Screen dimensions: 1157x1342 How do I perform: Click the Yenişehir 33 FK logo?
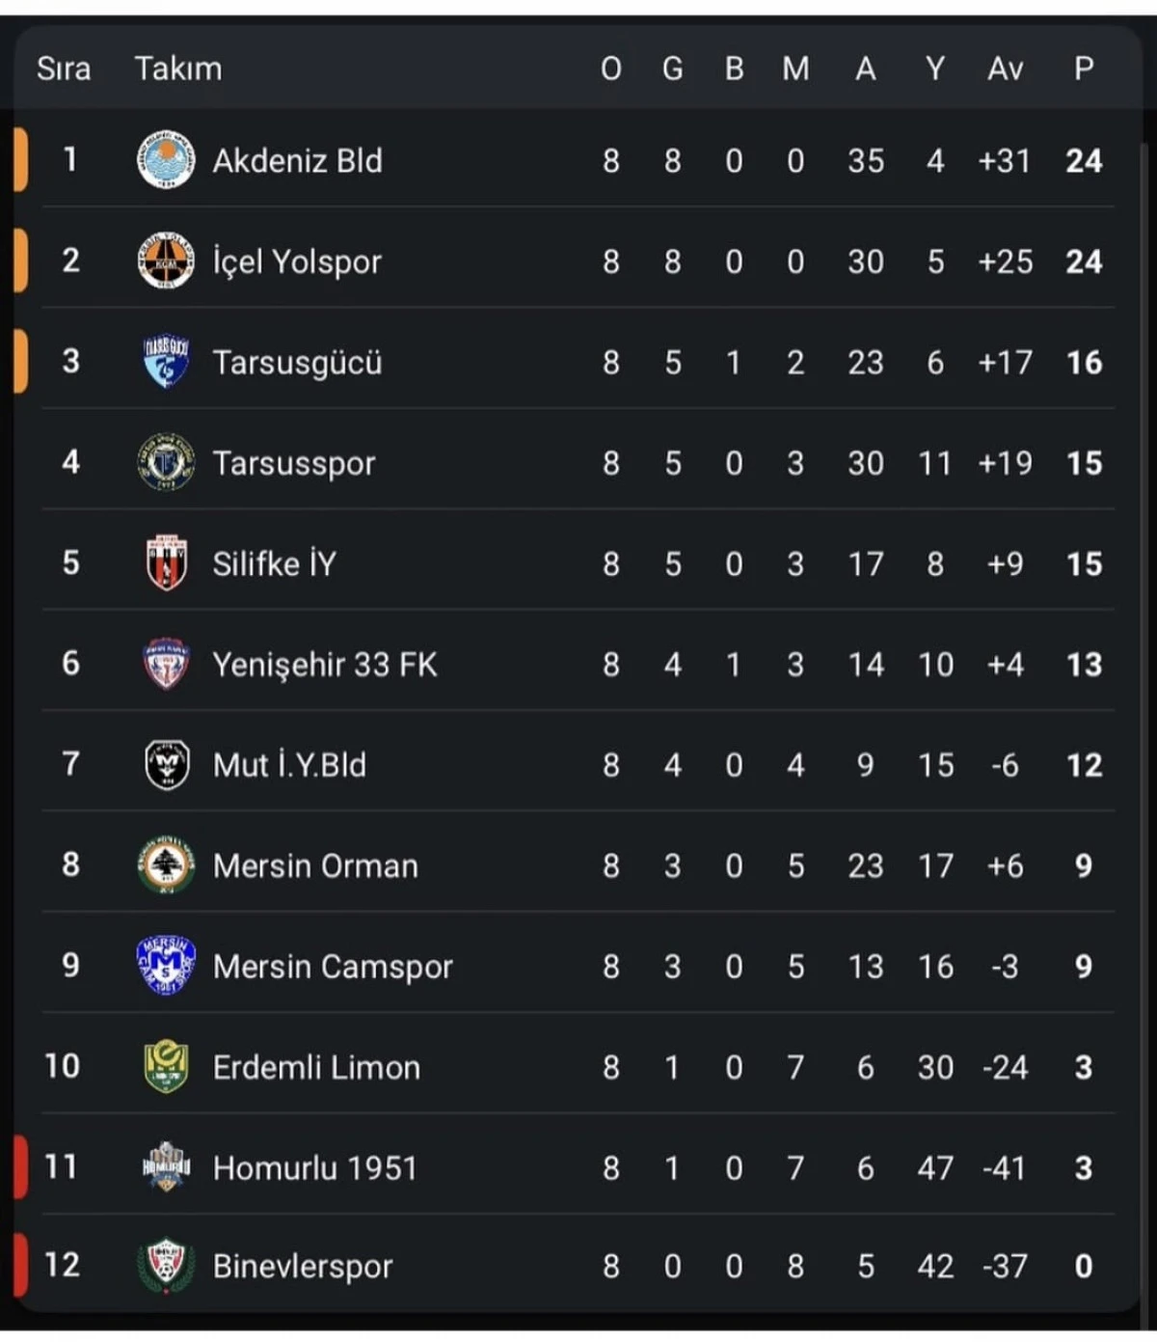tap(166, 664)
